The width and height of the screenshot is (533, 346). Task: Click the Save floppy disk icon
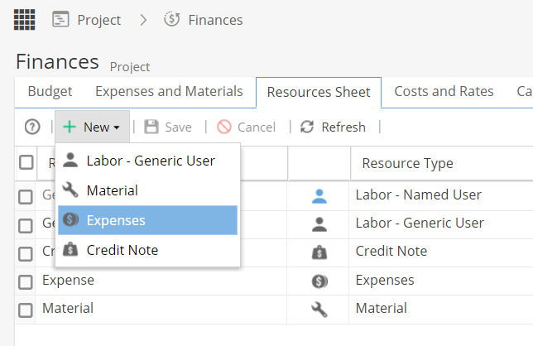point(151,127)
